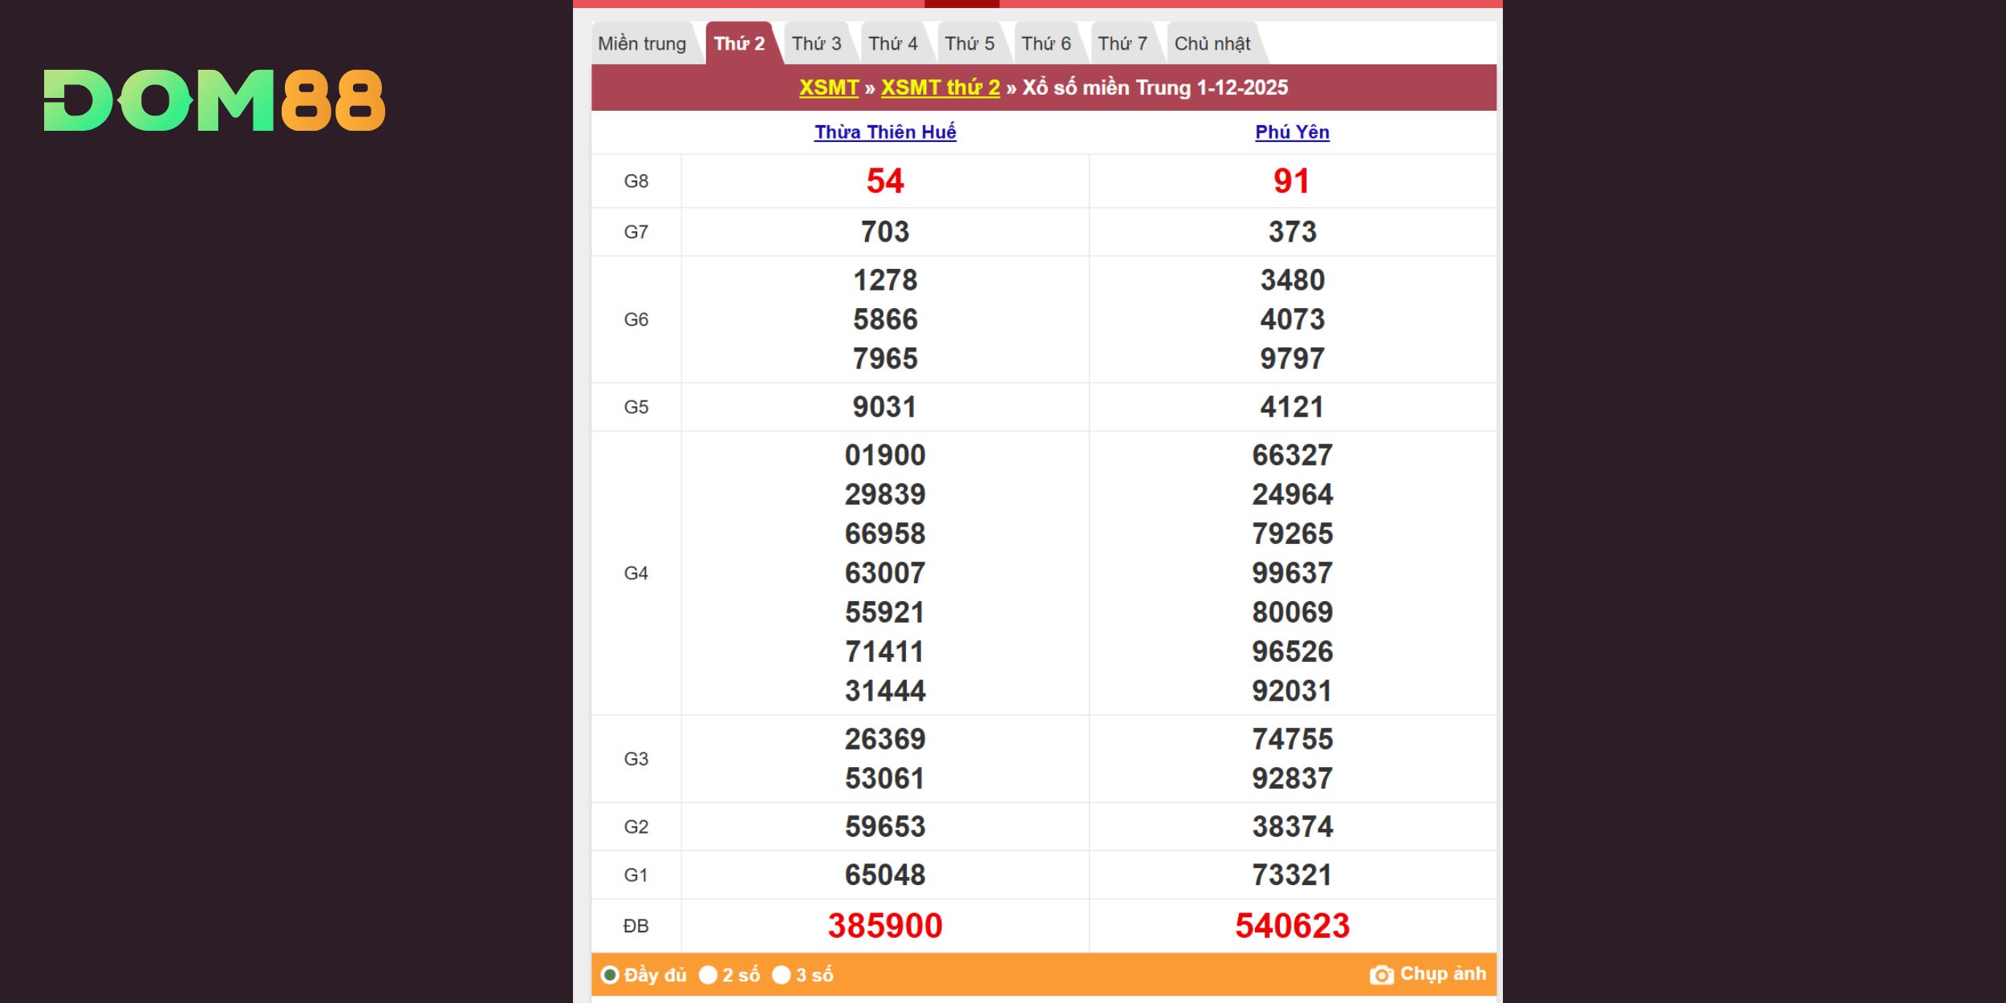Screen dimensions: 2006x1003
Task: Open the Thứ 3 tab
Action: tap(816, 44)
